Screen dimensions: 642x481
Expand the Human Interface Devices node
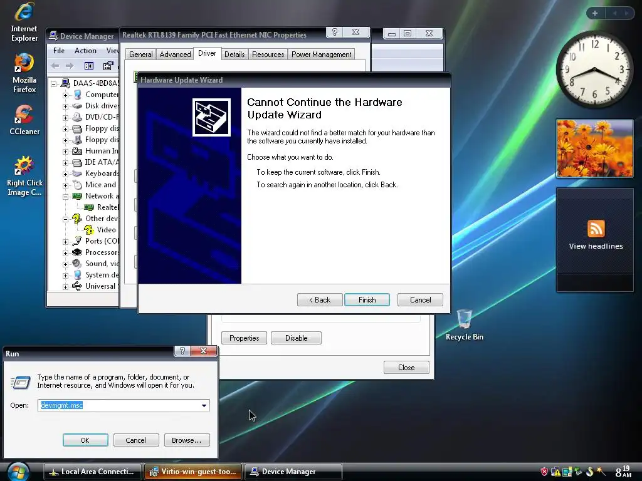click(x=65, y=152)
